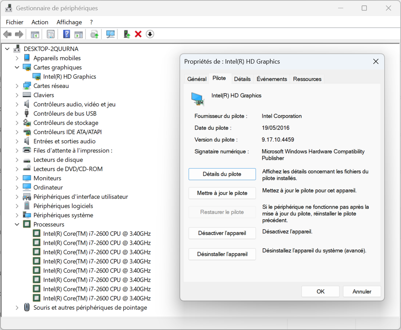Open the Action menu

(40, 22)
